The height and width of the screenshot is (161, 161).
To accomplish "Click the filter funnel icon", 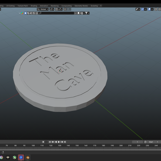I will (86, 13).
